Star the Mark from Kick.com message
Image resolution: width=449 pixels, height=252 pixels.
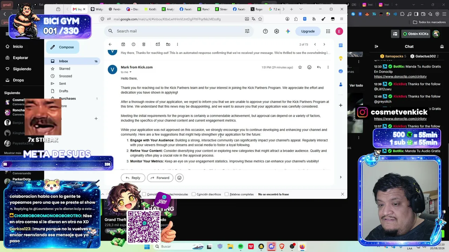[x=300, y=67]
